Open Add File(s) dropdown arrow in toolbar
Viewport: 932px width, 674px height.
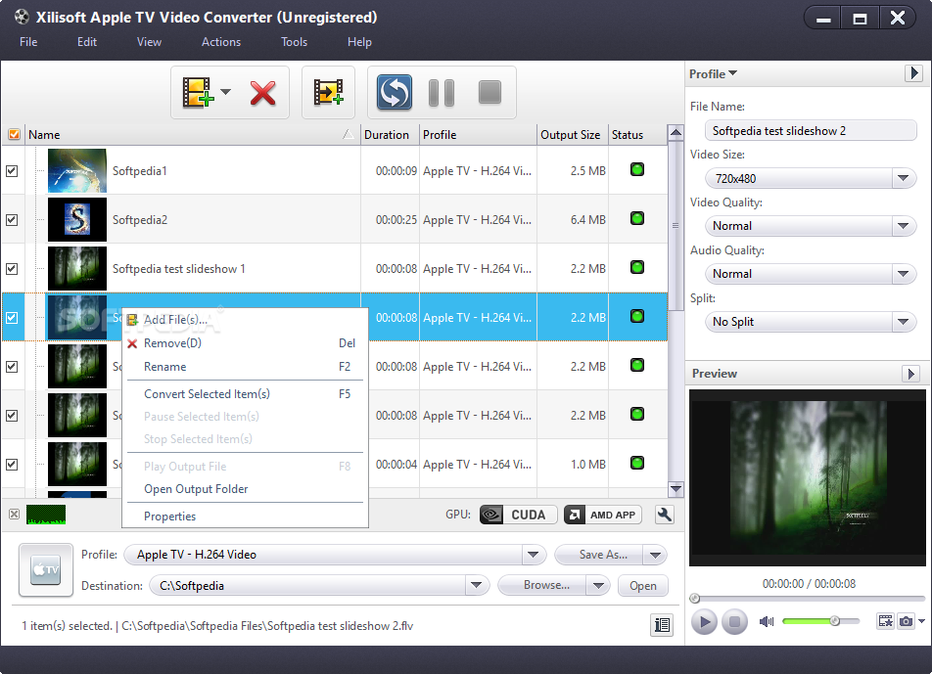(225, 92)
